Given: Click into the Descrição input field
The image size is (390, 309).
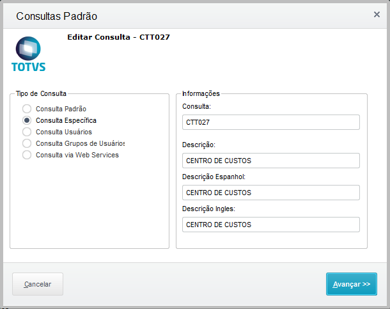Looking at the screenshot, I should (x=270, y=161).
